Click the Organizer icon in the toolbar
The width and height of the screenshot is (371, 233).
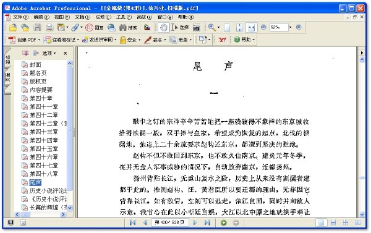pos(61,28)
